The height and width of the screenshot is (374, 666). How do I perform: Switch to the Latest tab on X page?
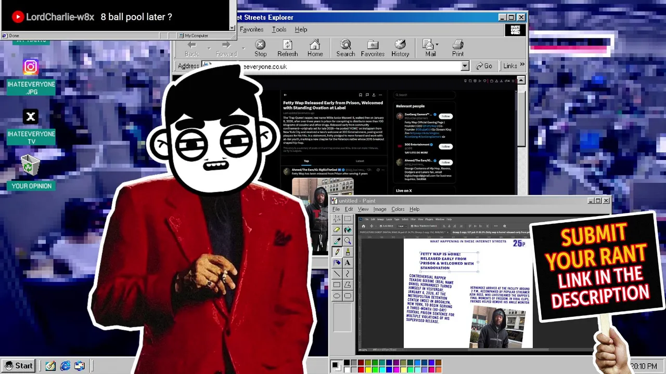click(x=360, y=161)
